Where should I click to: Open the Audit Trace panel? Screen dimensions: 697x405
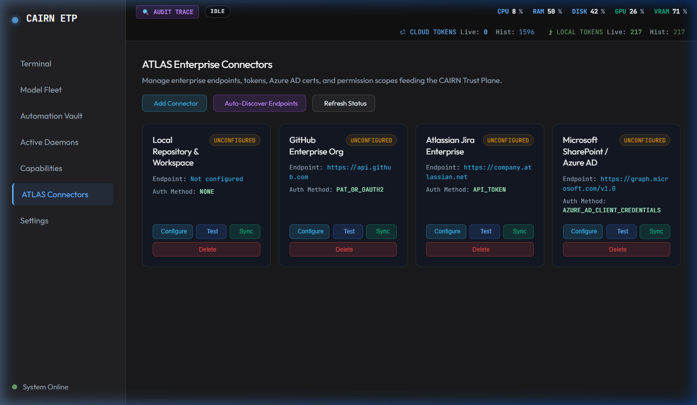coord(167,12)
